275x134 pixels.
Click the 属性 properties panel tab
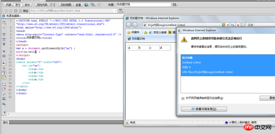(5, 122)
